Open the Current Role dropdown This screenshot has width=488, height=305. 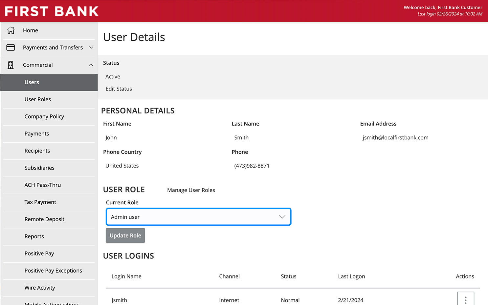(x=198, y=217)
